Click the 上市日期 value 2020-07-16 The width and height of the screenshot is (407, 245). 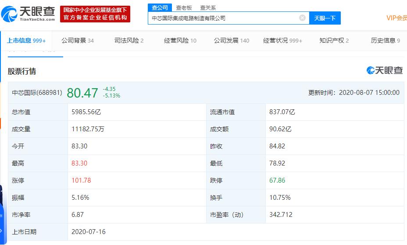pos(89,232)
